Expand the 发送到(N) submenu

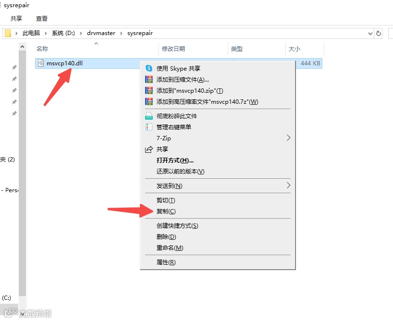[x=218, y=185]
